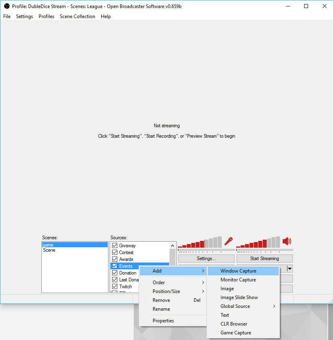This screenshot has width=333, height=340.
Task: Click the Settings... button
Action: tap(206, 259)
